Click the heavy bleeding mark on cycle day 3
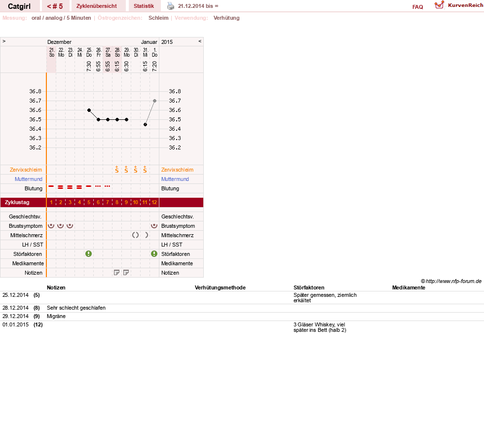Image resolution: width=484 pixels, height=429 pixels. click(x=70, y=187)
